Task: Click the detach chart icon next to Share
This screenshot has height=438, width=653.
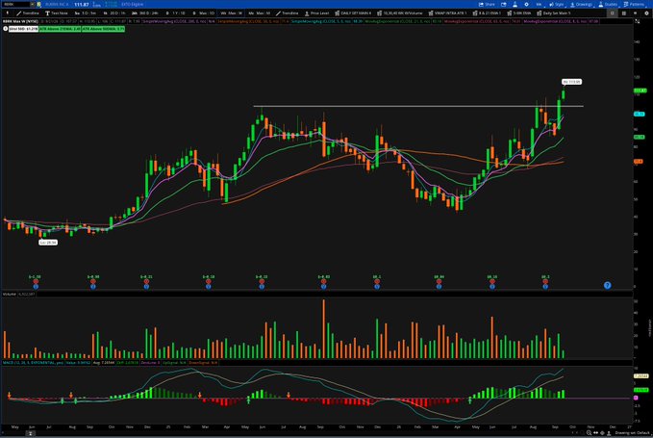Action: 504,4
